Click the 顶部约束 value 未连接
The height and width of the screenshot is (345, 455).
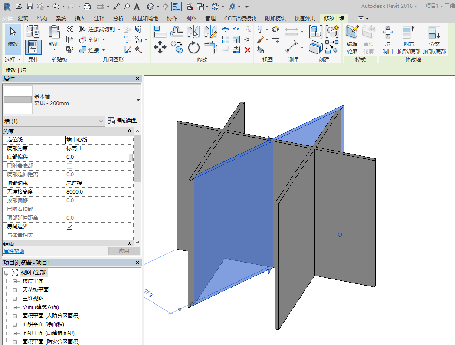pos(97,183)
